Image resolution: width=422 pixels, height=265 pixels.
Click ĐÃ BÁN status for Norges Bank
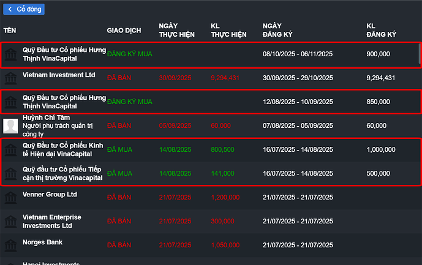pyautogui.click(x=119, y=245)
